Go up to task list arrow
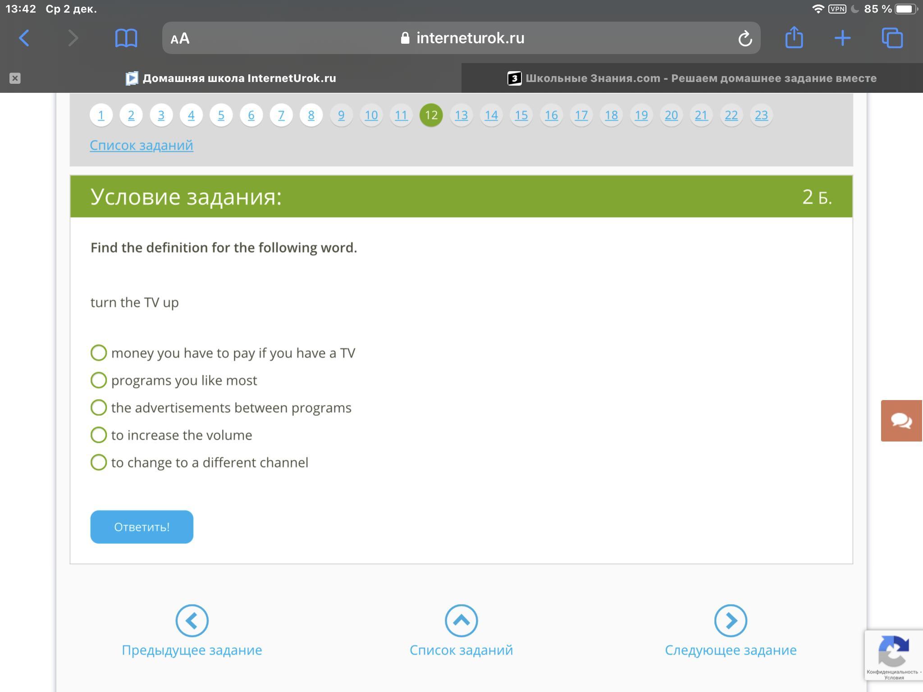This screenshot has width=923, height=692. pyautogui.click(x=461, y=620)
